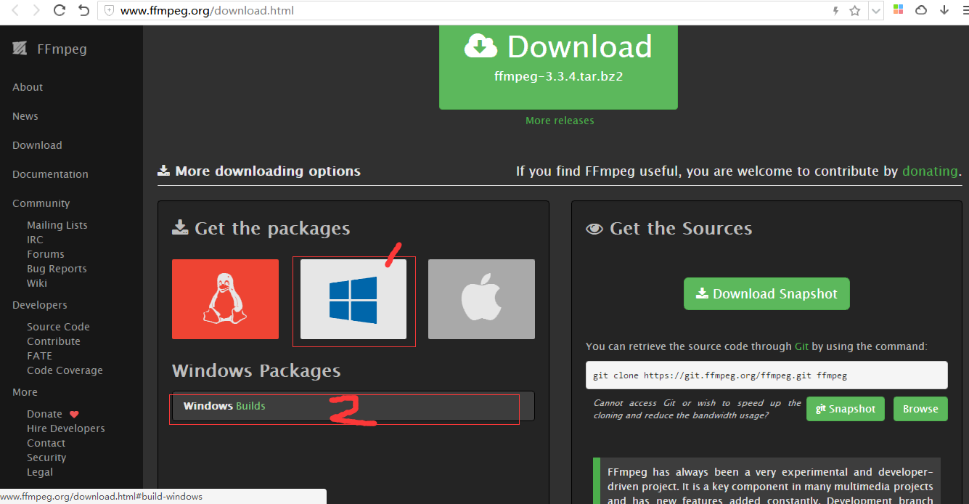Open FATE in the sidebar
Viewport: 969px width, 504px height.
click(x=40, y=356)
